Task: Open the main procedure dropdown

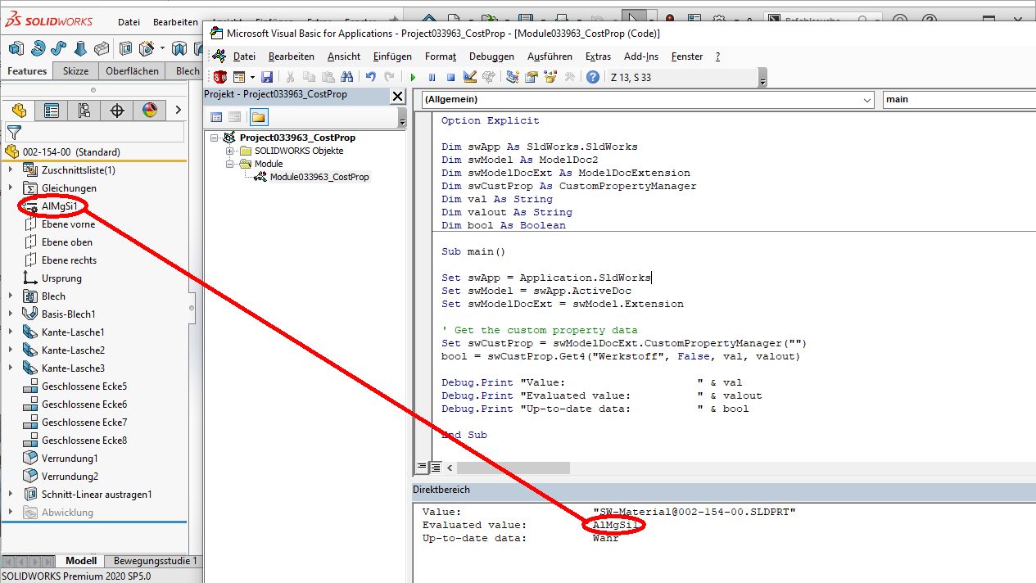Action: (958, 99)
